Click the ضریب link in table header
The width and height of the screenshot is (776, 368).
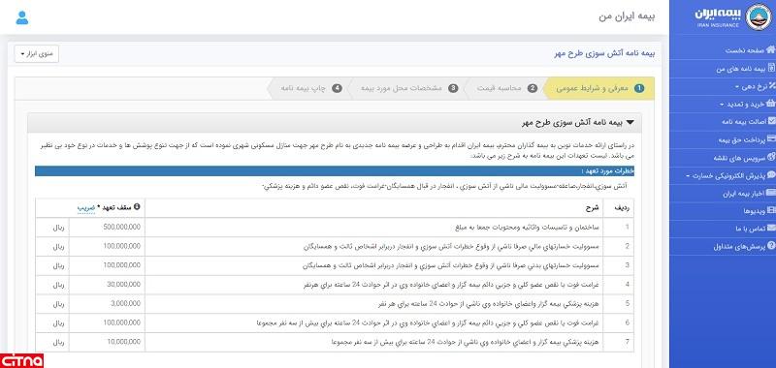[85, 208]
